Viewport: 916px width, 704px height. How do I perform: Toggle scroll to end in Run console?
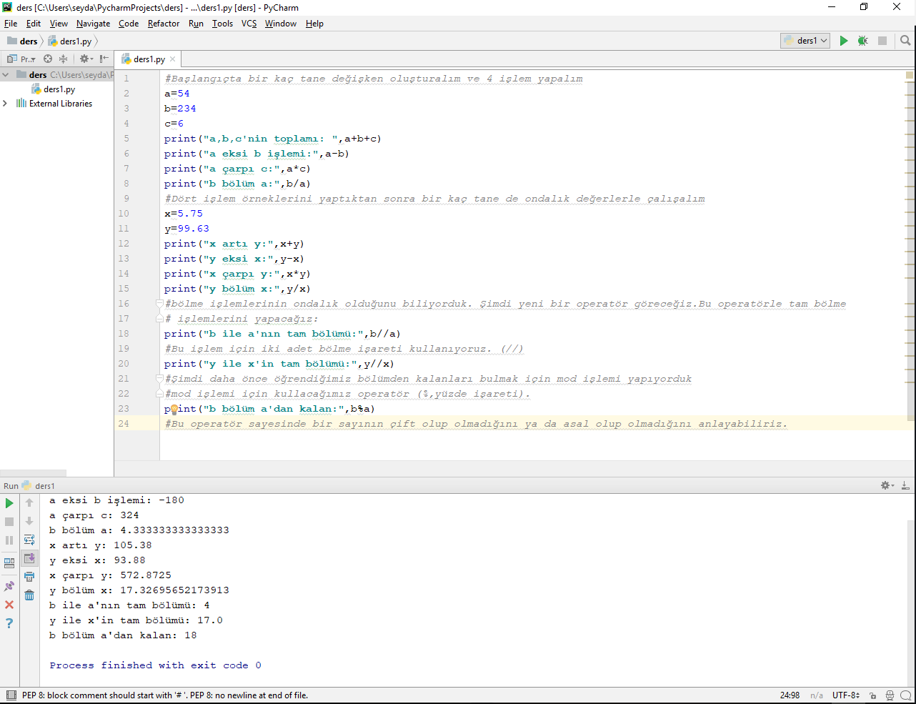pos(29,559)
